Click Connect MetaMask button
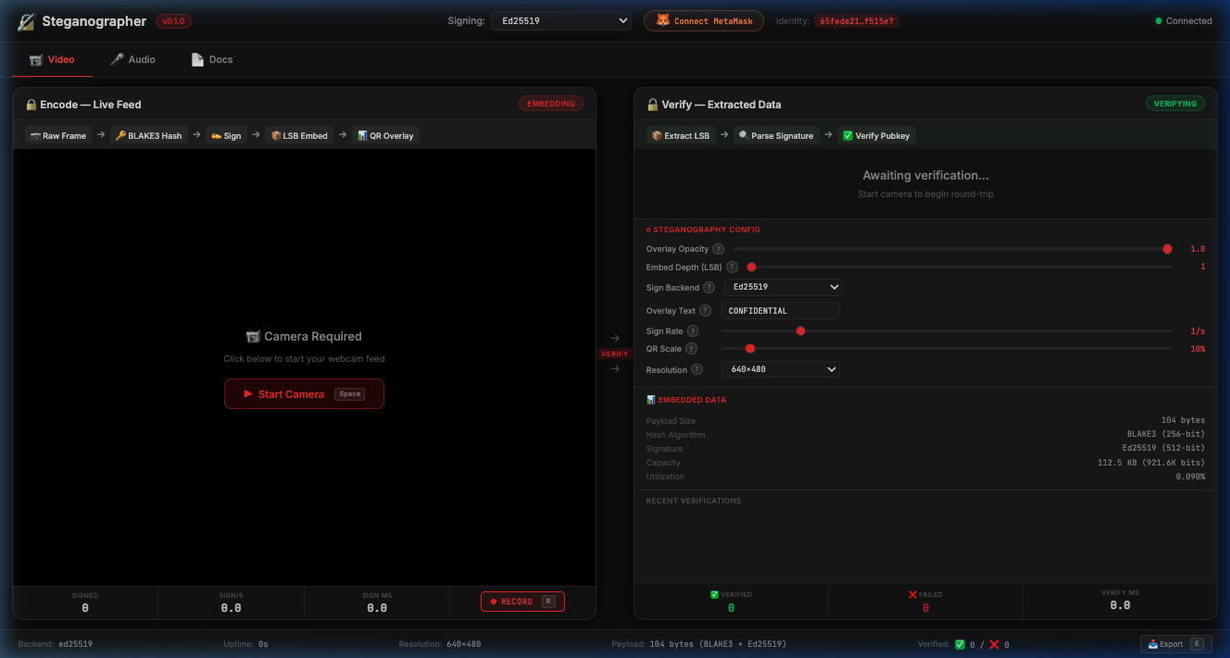 tap(704, 20)
